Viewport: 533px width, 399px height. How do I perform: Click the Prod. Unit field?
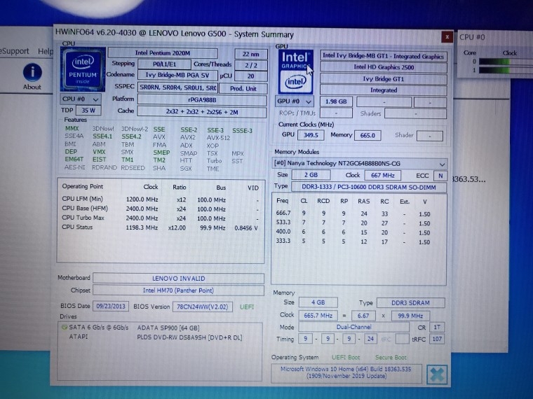243,89
